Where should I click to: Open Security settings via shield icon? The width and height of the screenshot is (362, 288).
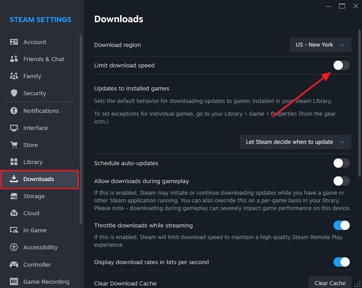pyautogui.click(x=14, y=93)
